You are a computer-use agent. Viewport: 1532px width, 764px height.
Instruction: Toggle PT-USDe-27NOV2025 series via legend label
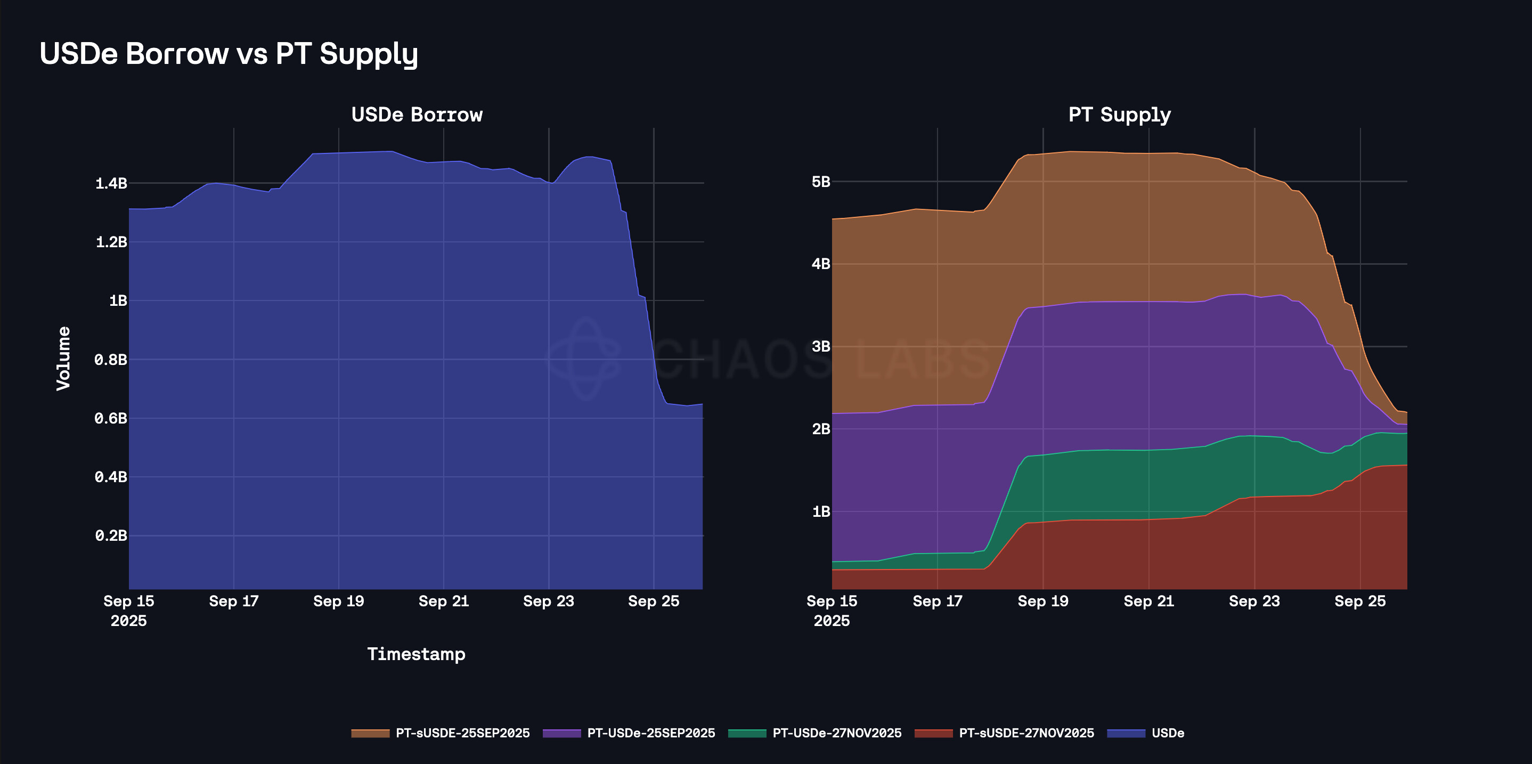(x=837, y=733)
